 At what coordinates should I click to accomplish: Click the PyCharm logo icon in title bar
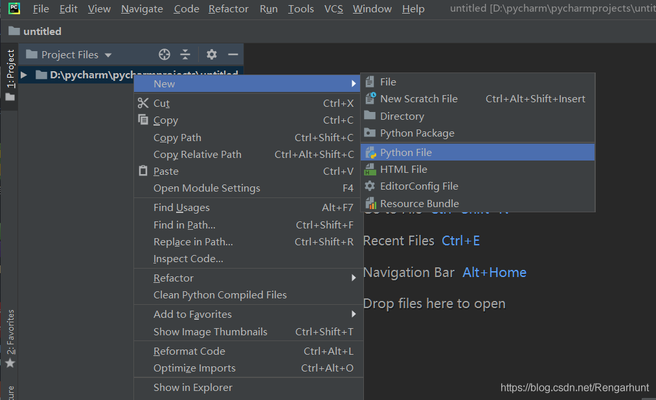tap(14, 8)
